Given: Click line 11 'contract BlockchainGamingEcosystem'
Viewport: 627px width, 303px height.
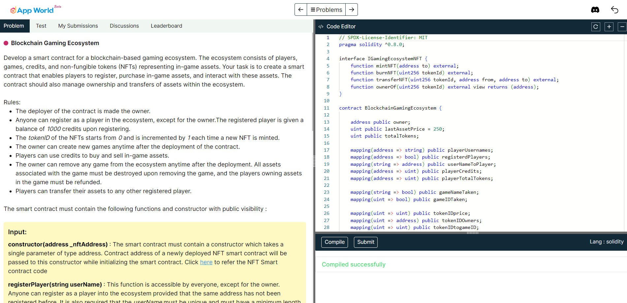Looking at the screenshot, I should [x=390, y=108].
